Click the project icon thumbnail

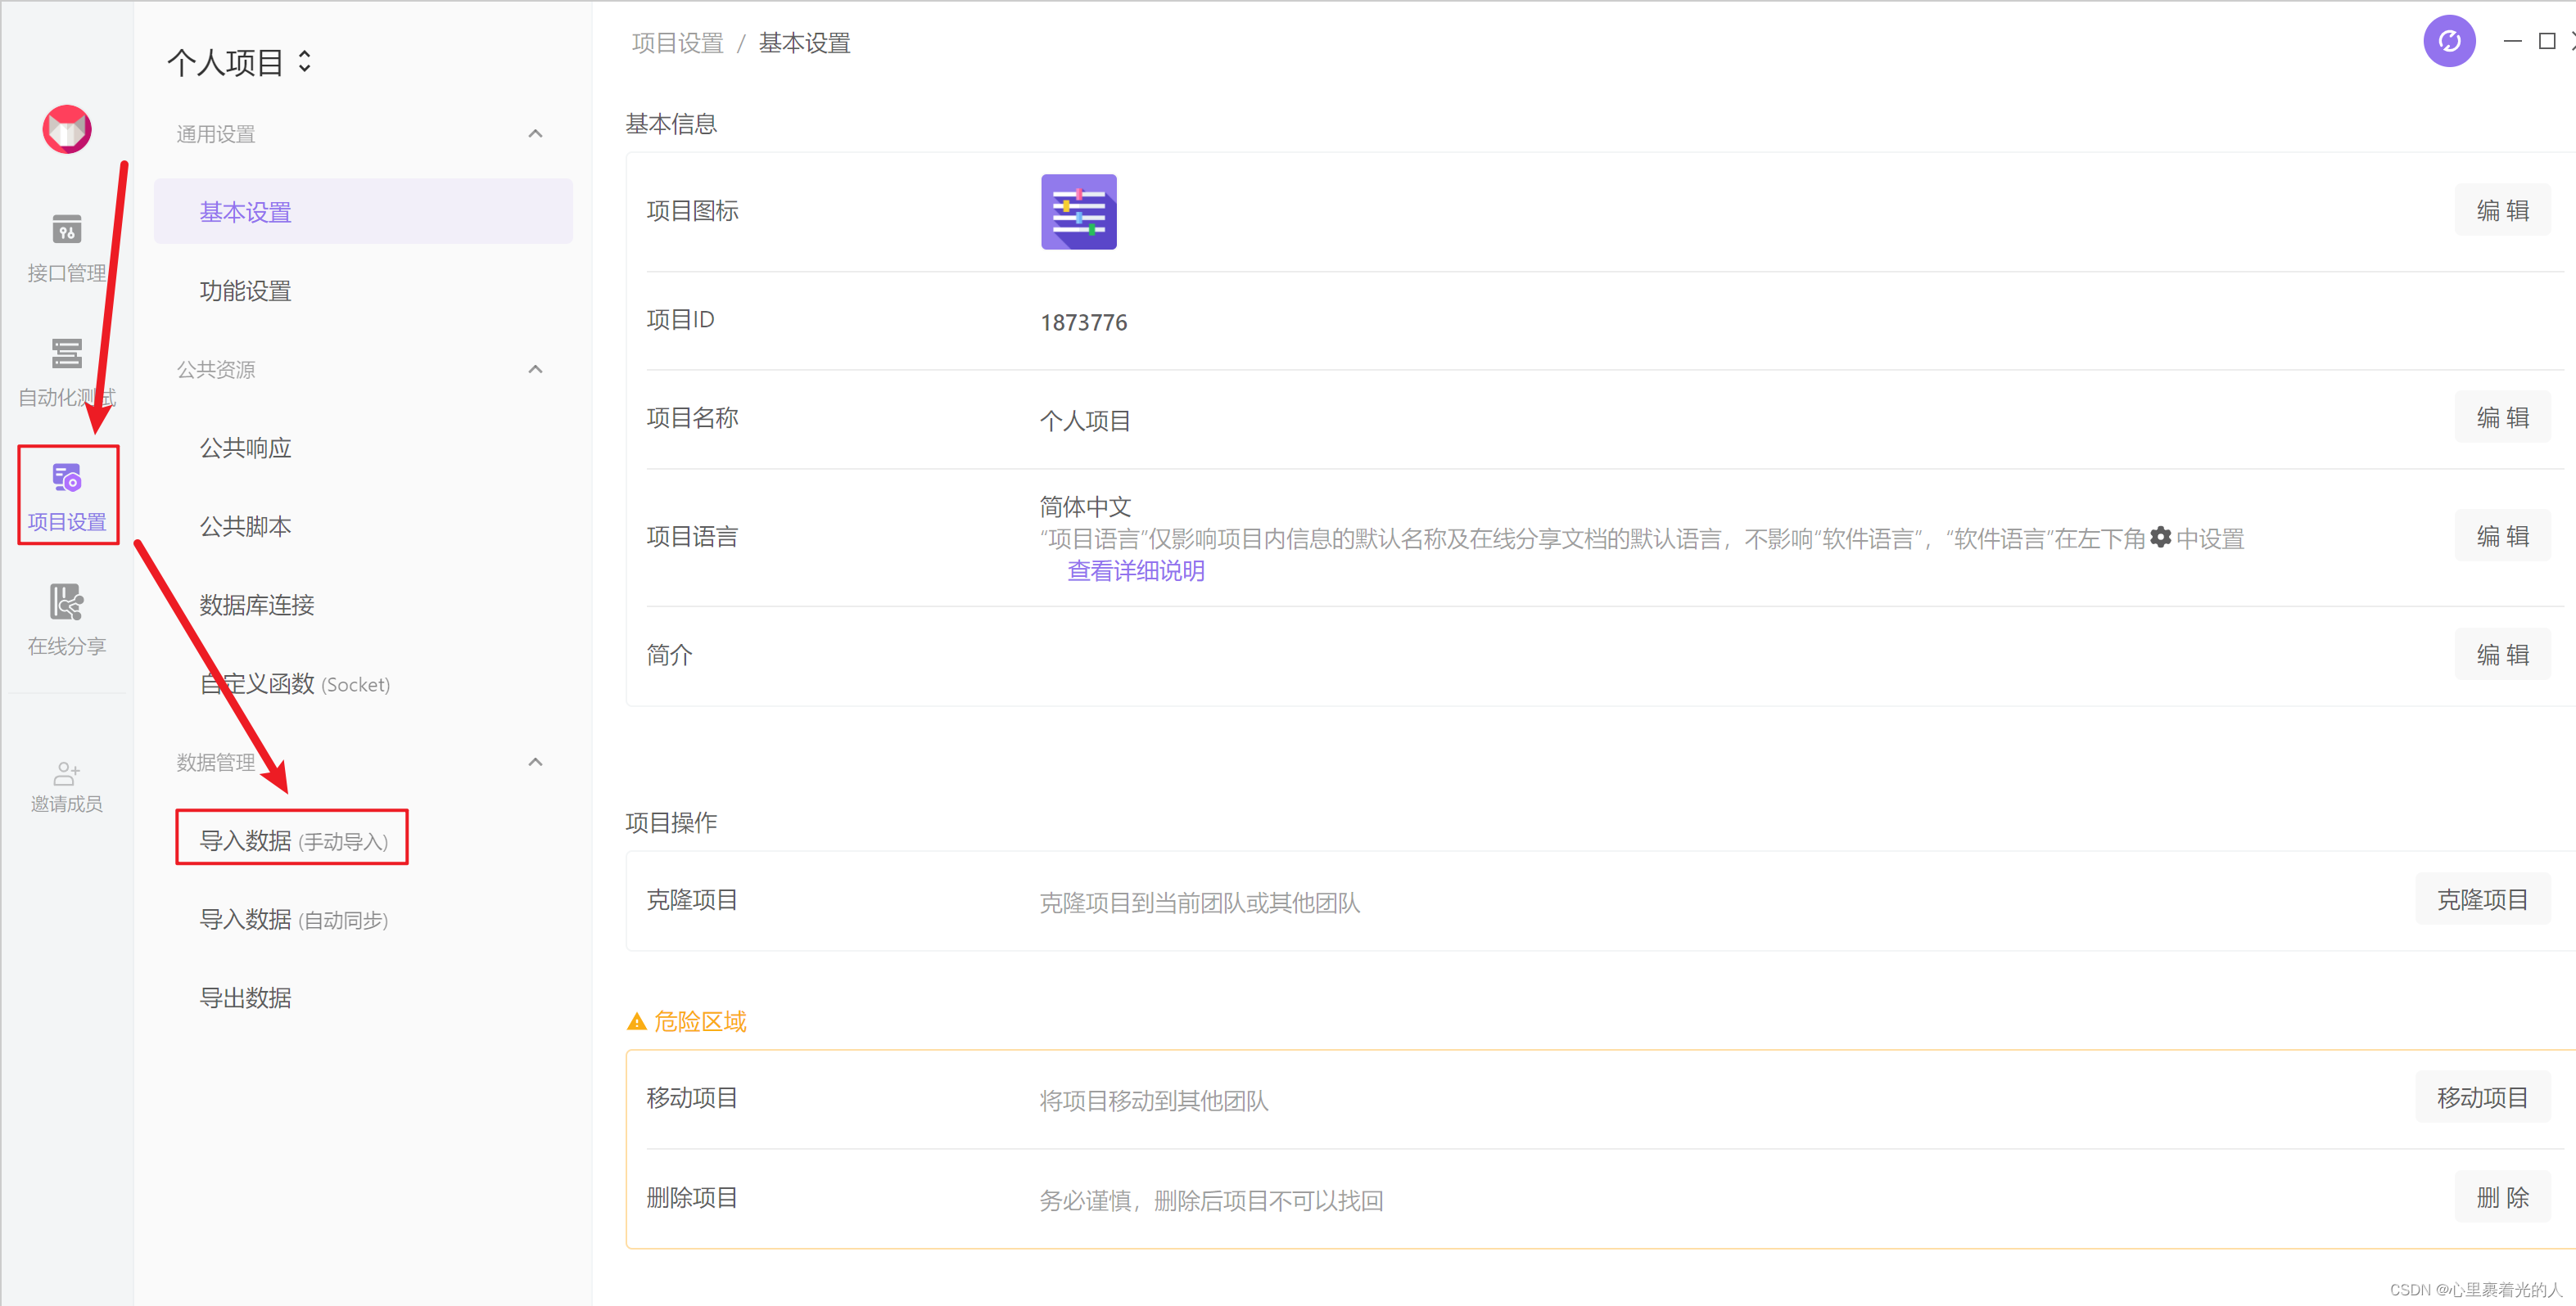tap(1078, 212)
